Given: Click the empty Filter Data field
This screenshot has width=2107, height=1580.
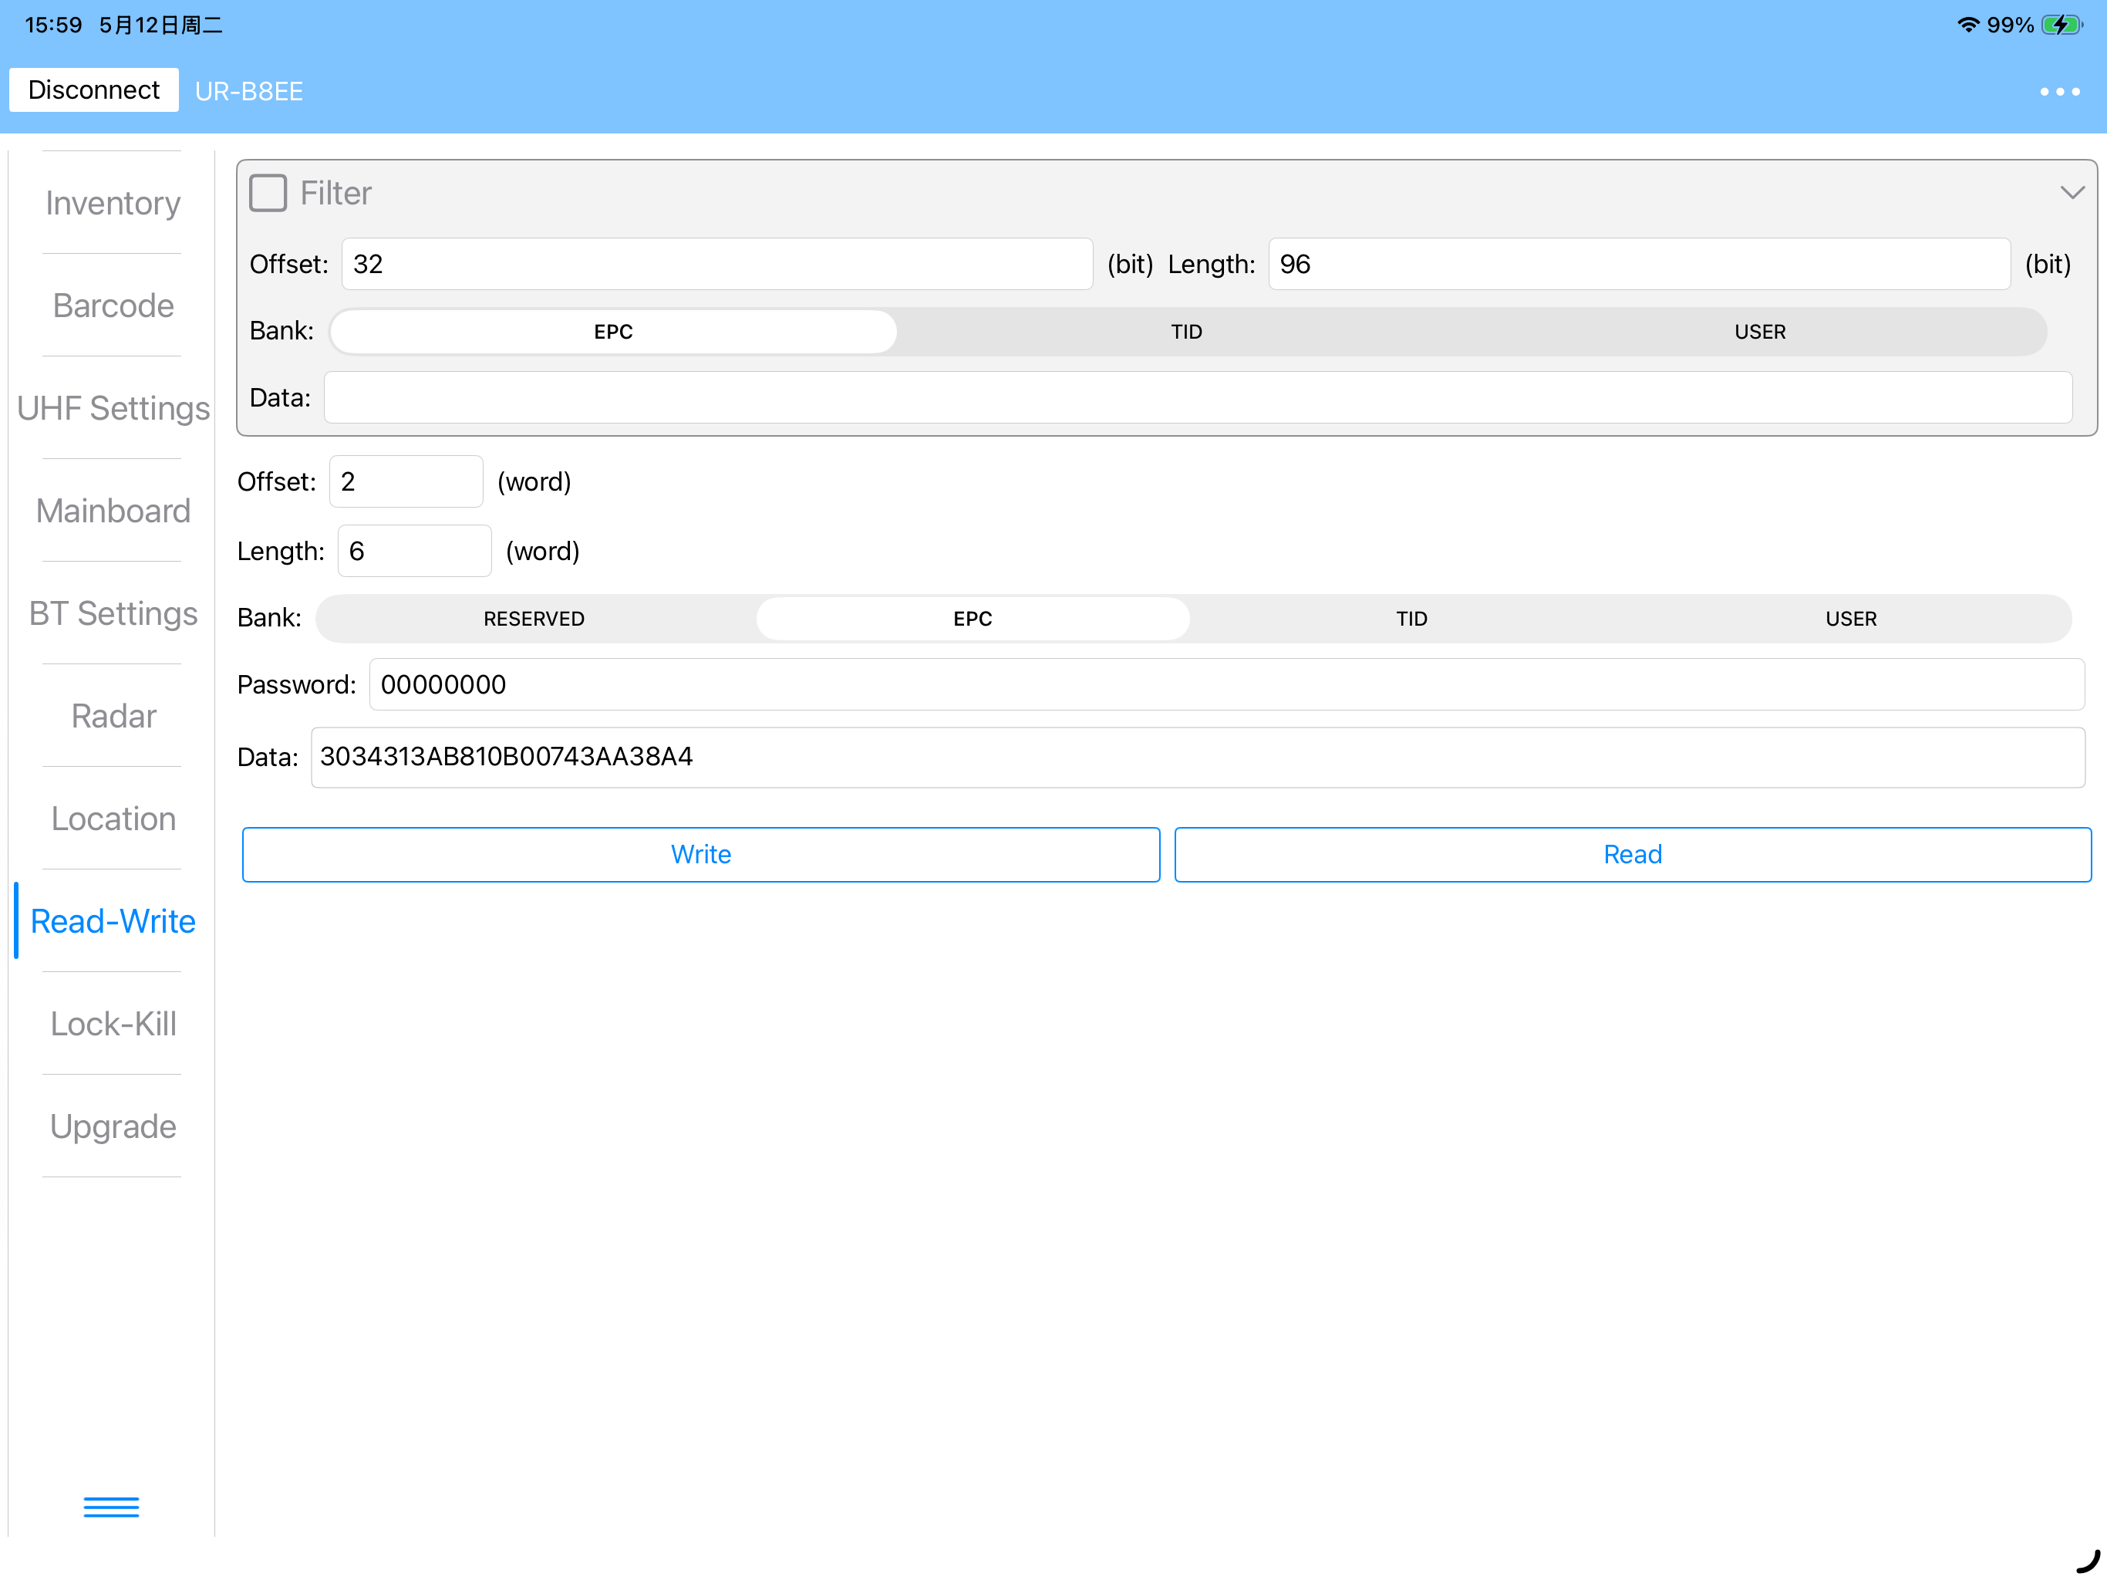Looking at the screenshot, I should (x=1198, y=397).
